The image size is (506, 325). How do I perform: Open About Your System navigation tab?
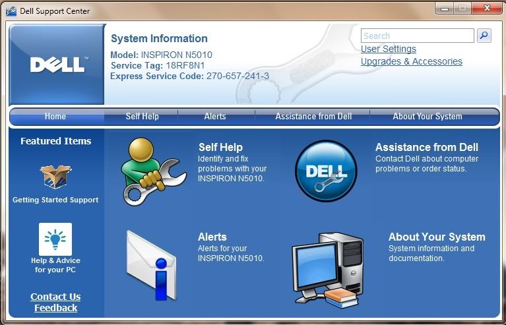pyautogui.click(x=427, y=117)
